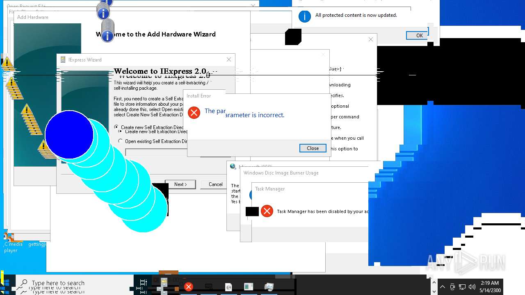The width and height of the screenshot is (525, 295).
Task: Open the network icon in system tray
Action: point(462,287)
